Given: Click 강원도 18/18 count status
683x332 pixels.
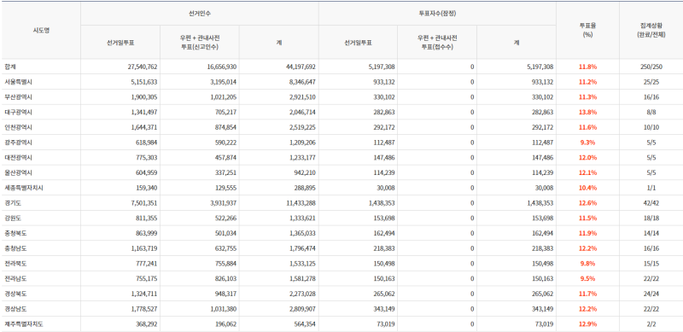Looking at the screenshot, I should (651, 218).
